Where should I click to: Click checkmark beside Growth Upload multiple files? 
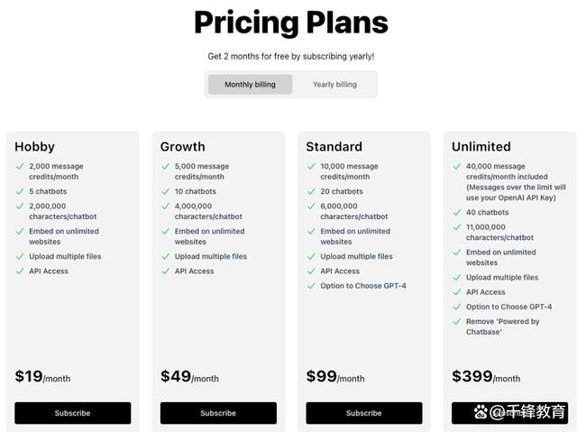click(166, 256)
